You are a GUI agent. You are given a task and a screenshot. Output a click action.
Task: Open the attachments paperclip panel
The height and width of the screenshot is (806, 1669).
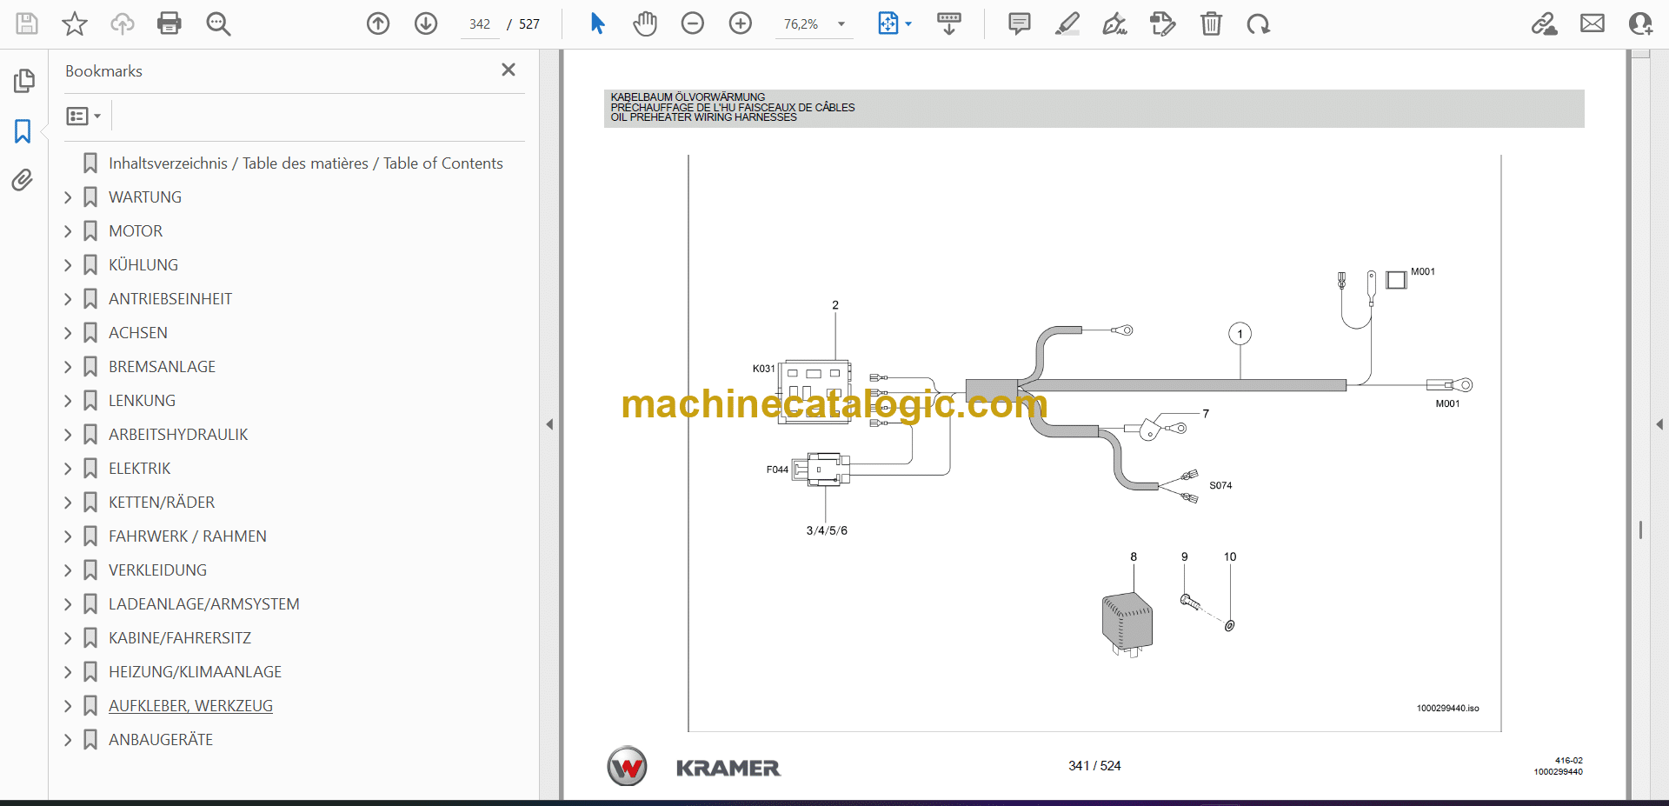point(23,180)
